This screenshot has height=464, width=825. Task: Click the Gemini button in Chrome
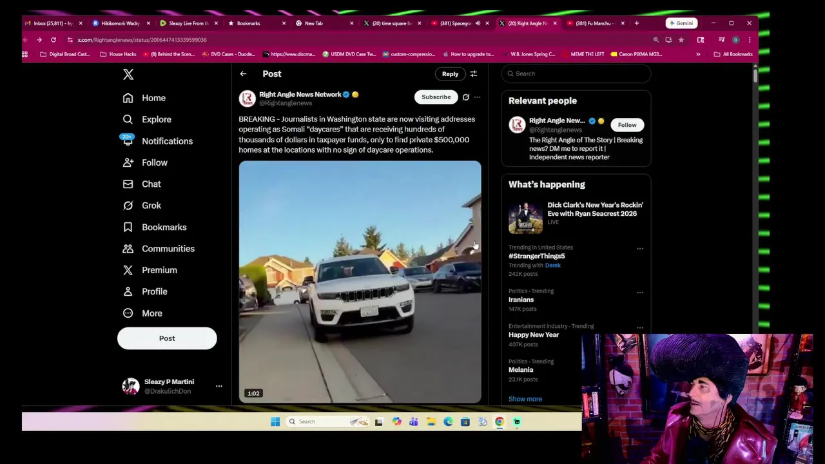681,23
